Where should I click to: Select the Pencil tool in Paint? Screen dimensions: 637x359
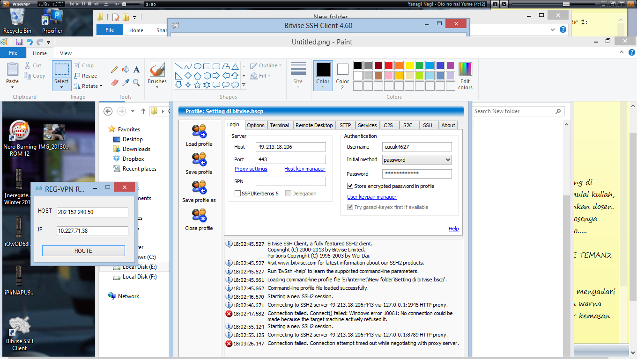[114, 70]
